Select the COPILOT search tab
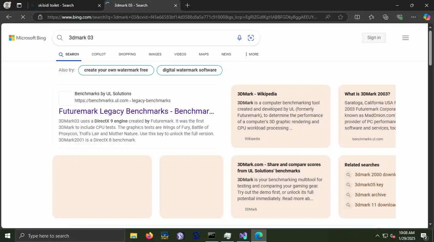434x242 pixels. (x=99, y=54)
